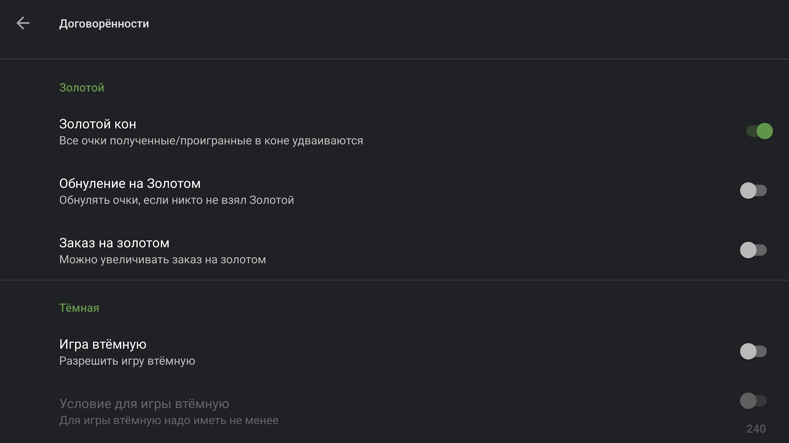Select the Обнуление на Золотом label
789x443 pixels.
pos(130,183)
